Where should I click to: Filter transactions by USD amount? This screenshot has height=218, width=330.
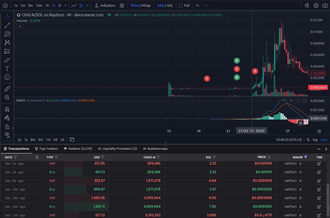click(103, 157)
